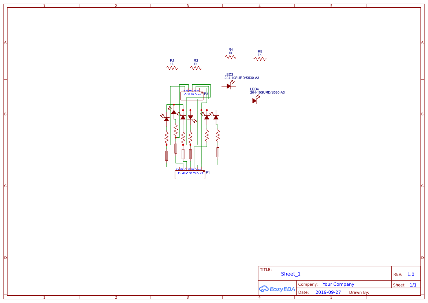Select resistor R4 near the top
428x303 pixels.
coord(231,56)
